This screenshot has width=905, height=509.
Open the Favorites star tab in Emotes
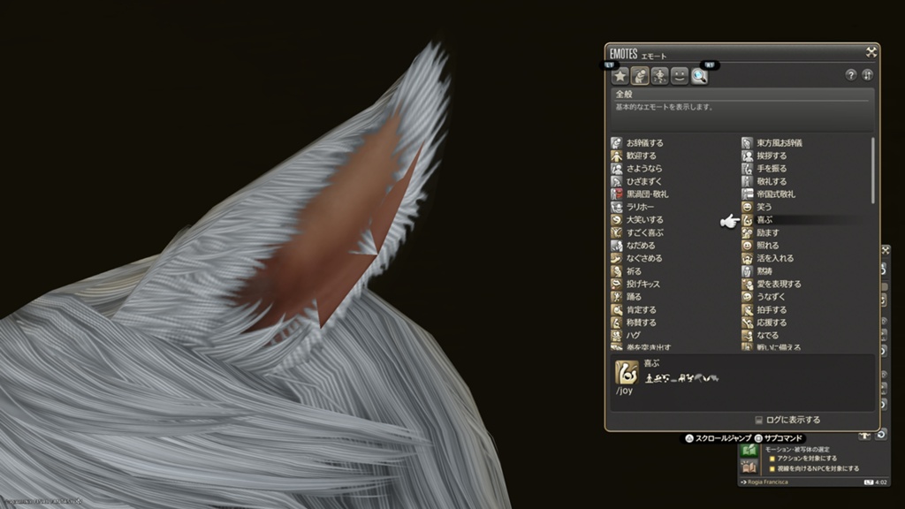click(620, 76)
